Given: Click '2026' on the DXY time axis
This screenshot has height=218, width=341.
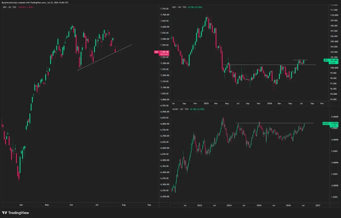Looking at the screenshot, I should coord(270,103).
